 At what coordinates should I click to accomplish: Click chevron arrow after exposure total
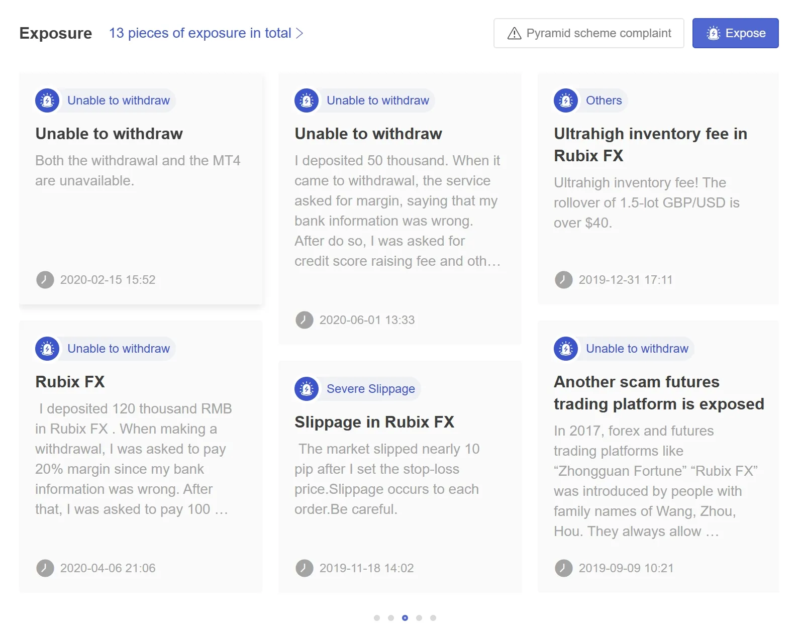[300, 33]
